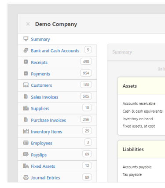Viewport: 165px width, 188px height.
Task: Click the Fixed Assets icon
Action: click(x=26, y=166)
